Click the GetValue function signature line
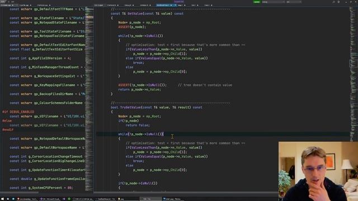358x201 pixels. pos(147,13)
